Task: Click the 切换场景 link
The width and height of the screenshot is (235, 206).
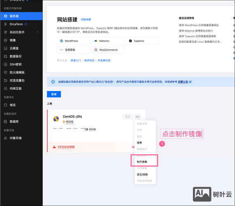Action: [86, 19]
